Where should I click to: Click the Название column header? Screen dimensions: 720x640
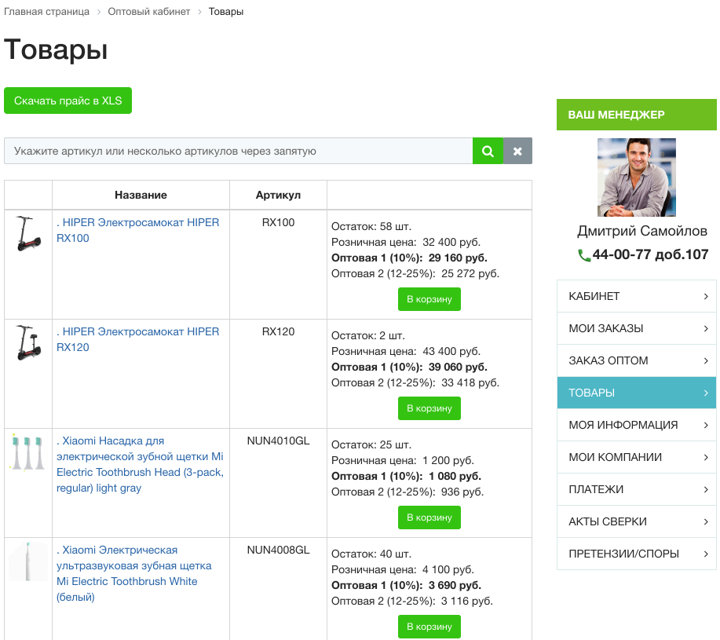coord(141,195)
